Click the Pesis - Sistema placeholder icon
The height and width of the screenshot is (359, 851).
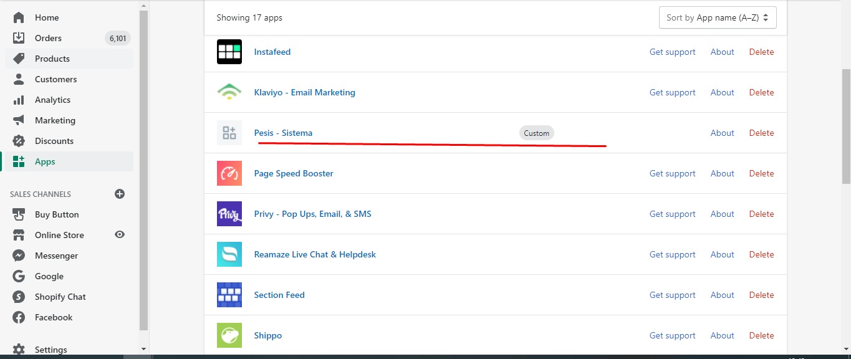[229, 133]
